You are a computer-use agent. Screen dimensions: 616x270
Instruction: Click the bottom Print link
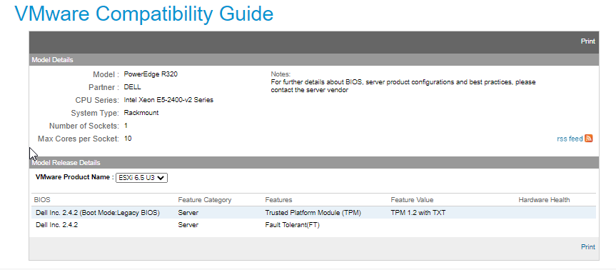587,247
